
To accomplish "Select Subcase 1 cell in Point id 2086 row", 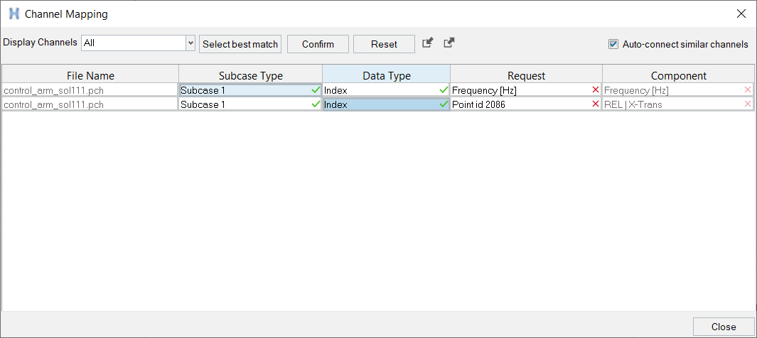I will tap(251, 104).
